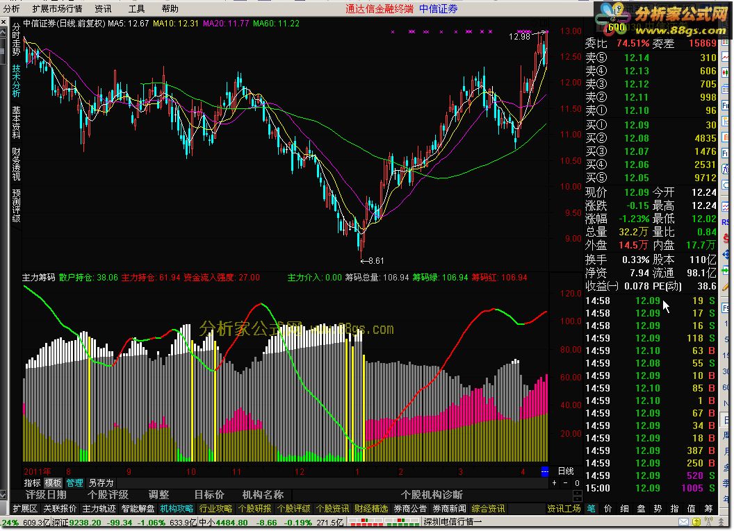This screenshot has height=531, width=734.
Task: Select the 笔 tick-detail tab
Action: pyautogui.click(x=592, y=509)
